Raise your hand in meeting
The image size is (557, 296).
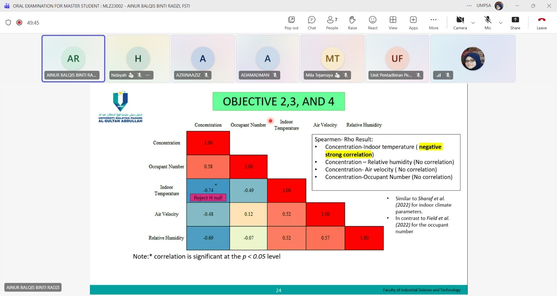point(352,23)
